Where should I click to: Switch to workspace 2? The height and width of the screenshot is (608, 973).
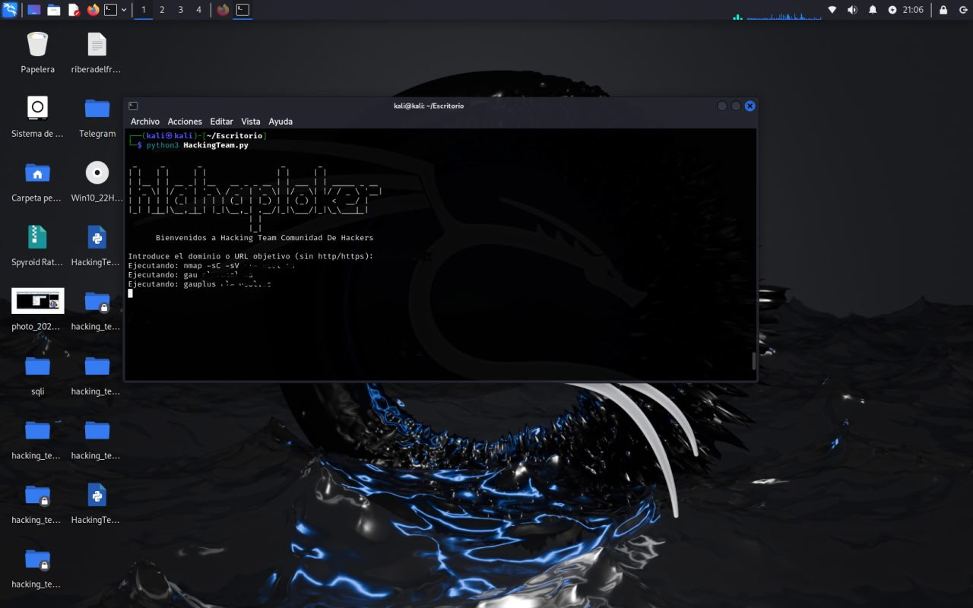click(162, 10)
